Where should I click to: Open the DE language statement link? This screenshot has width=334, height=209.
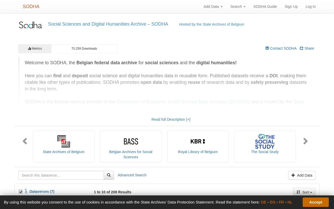264,202
